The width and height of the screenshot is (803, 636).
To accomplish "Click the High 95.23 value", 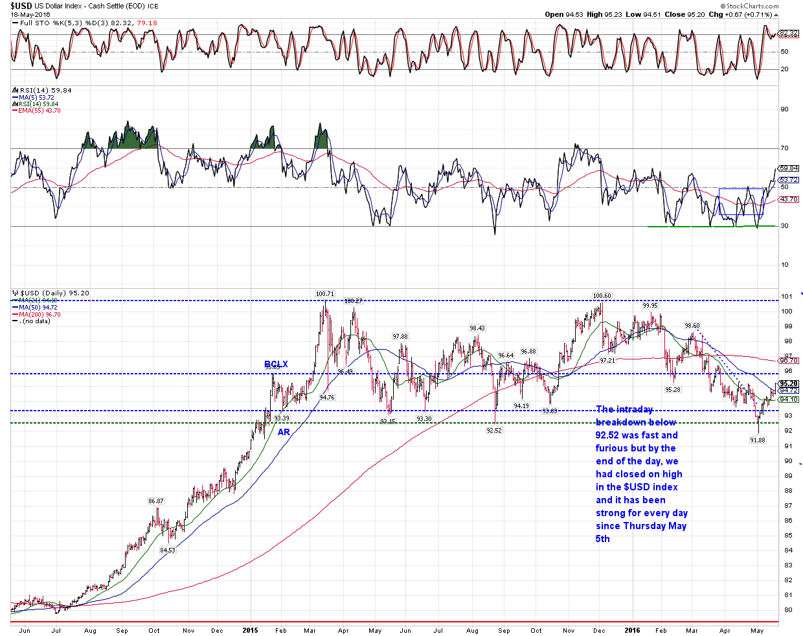I will coord(605,14).
